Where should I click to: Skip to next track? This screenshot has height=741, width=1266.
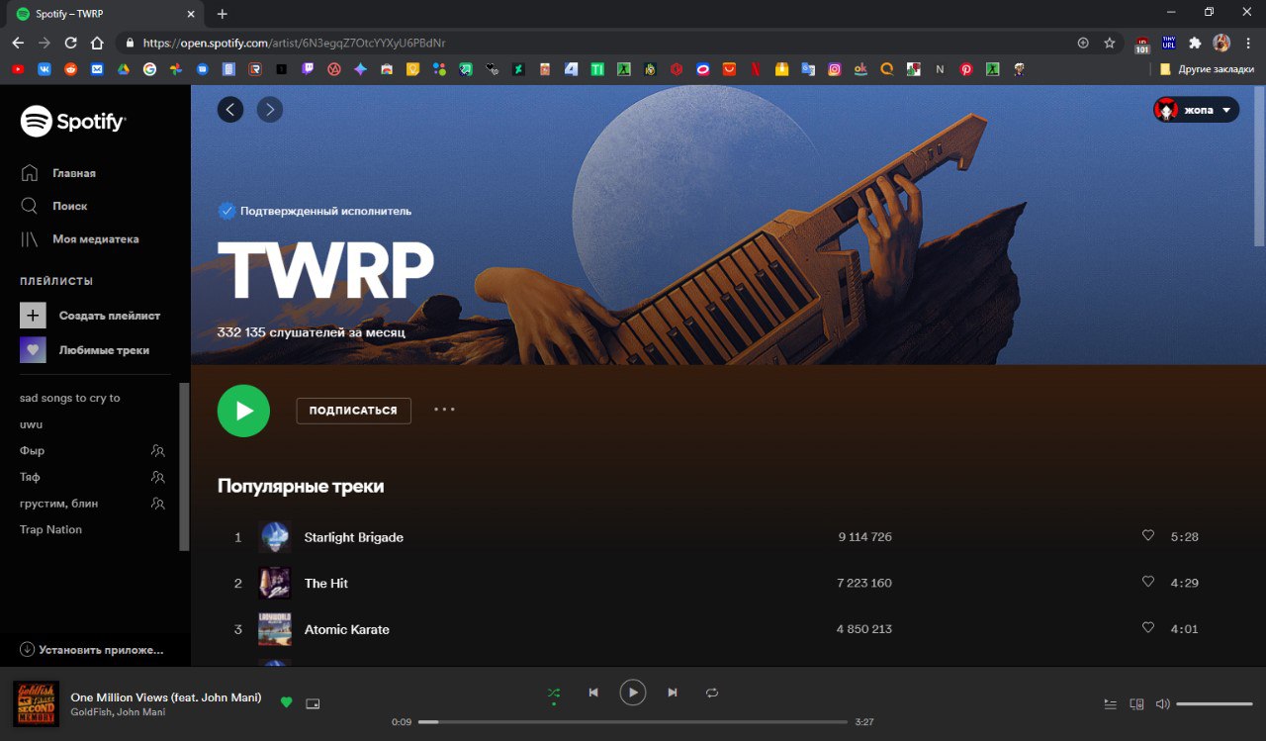coord(673,693)
